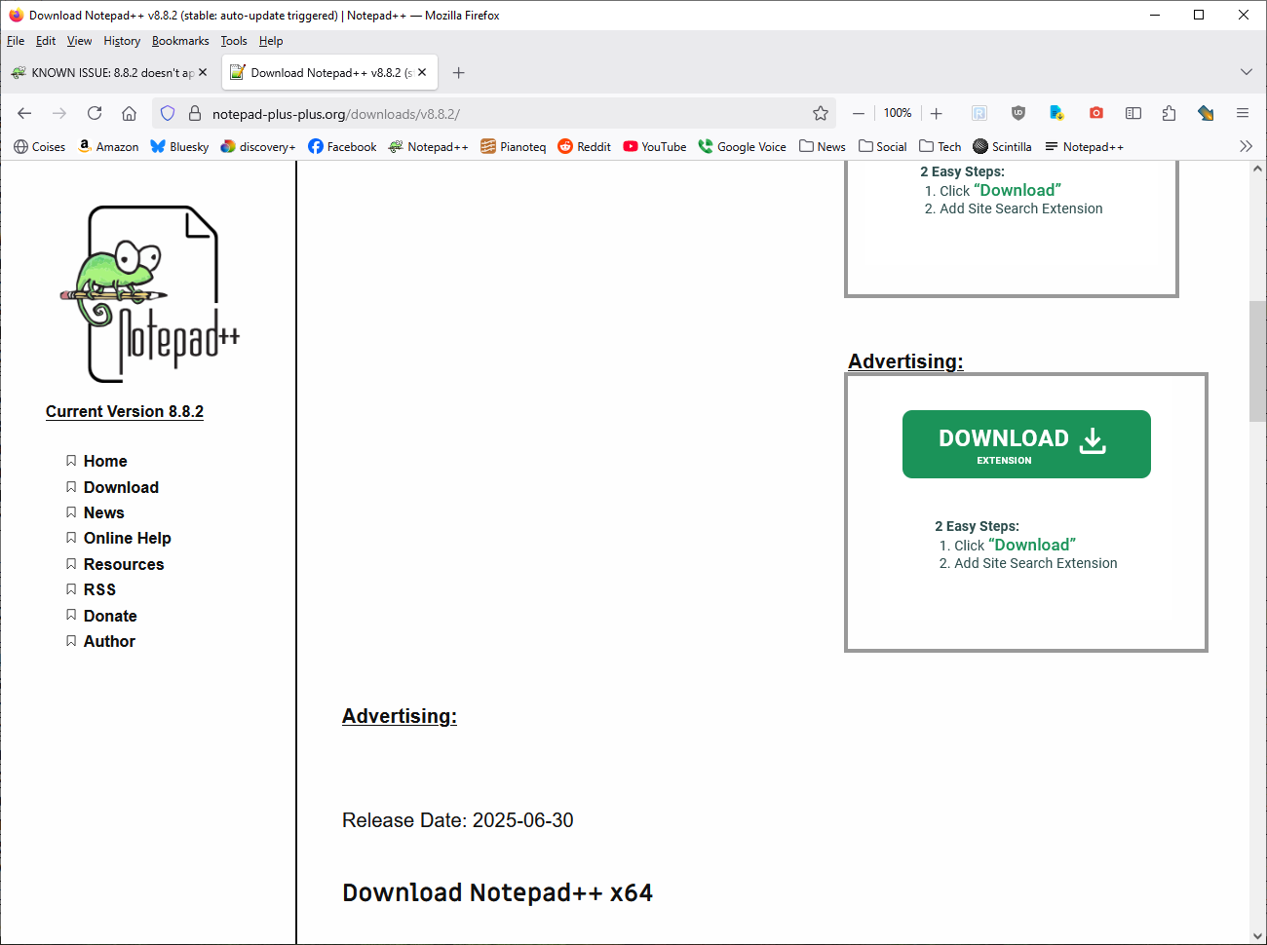Open the uBlock Origin extension
The width and height of the screenshot is (1267, 945).
(x=1018, y=113)
